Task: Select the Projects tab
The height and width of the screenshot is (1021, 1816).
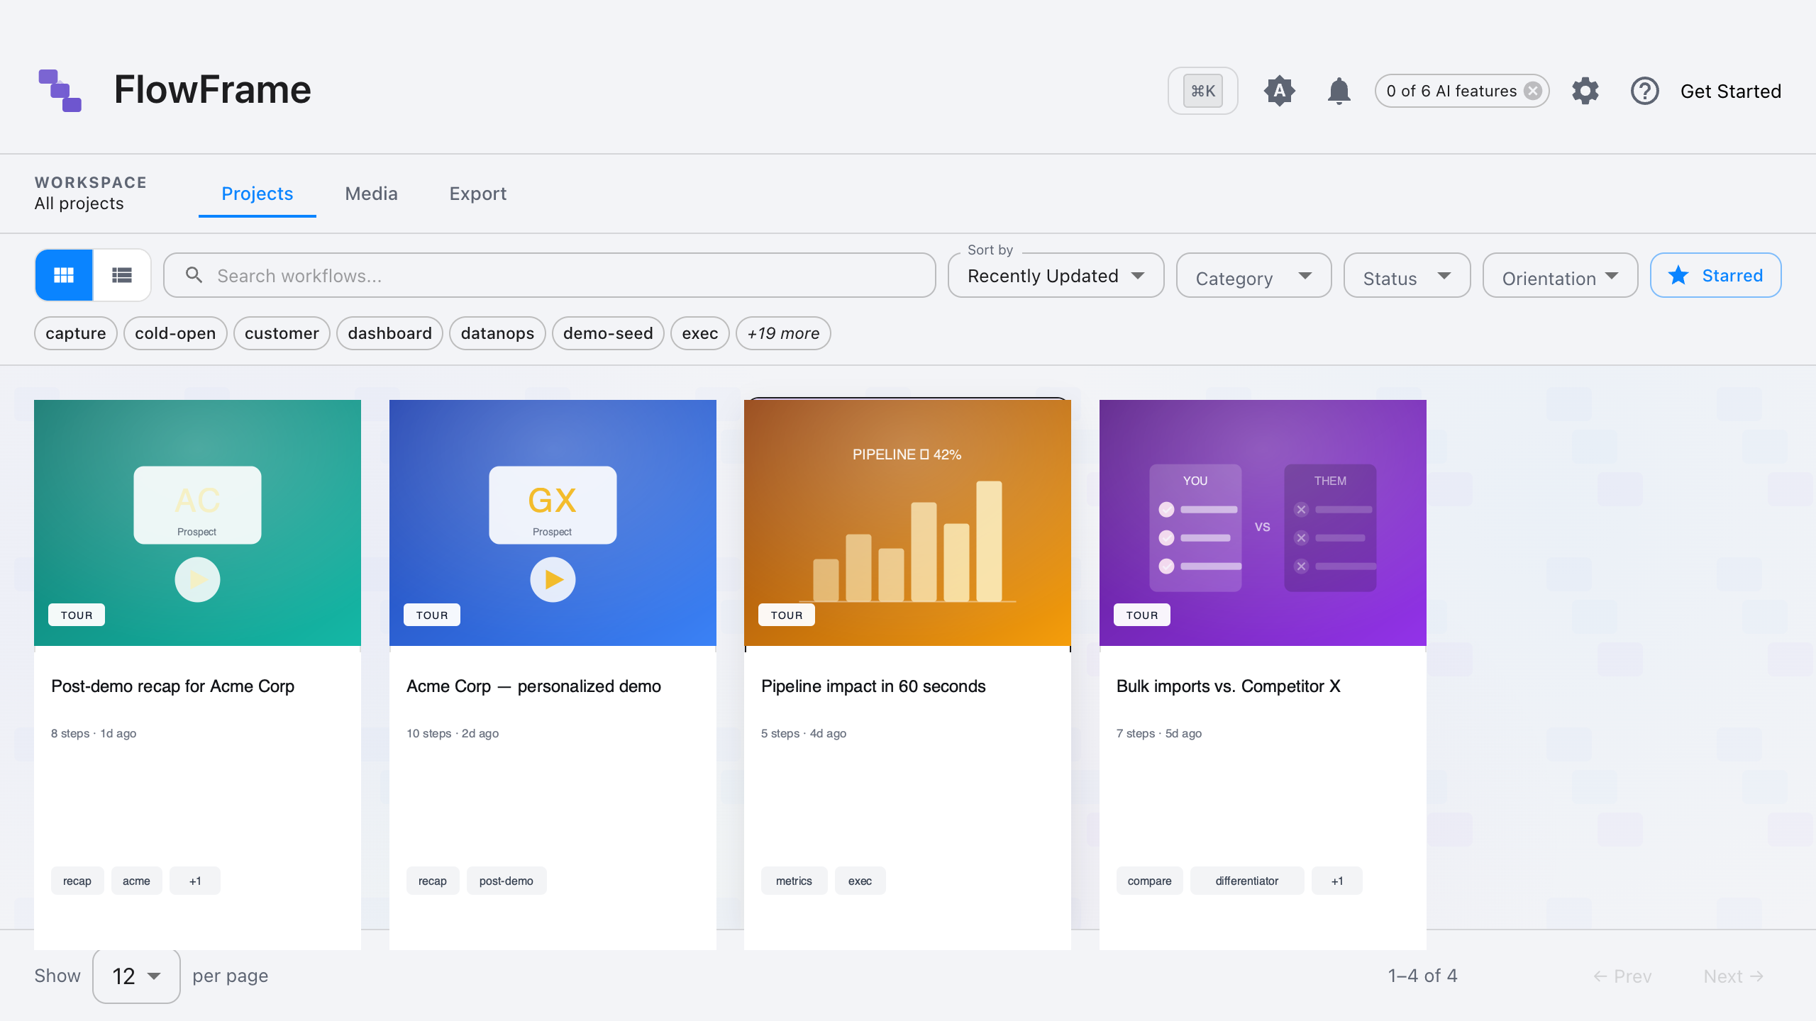Action: point(257,194)
